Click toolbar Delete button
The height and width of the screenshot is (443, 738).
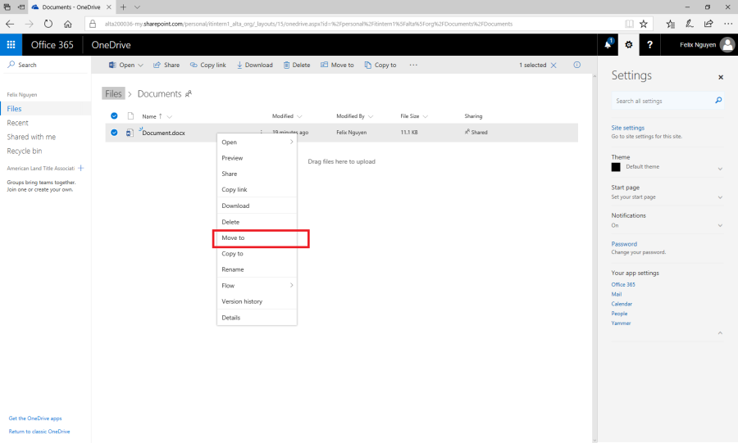pyautogui.click(x=297, y=65)
